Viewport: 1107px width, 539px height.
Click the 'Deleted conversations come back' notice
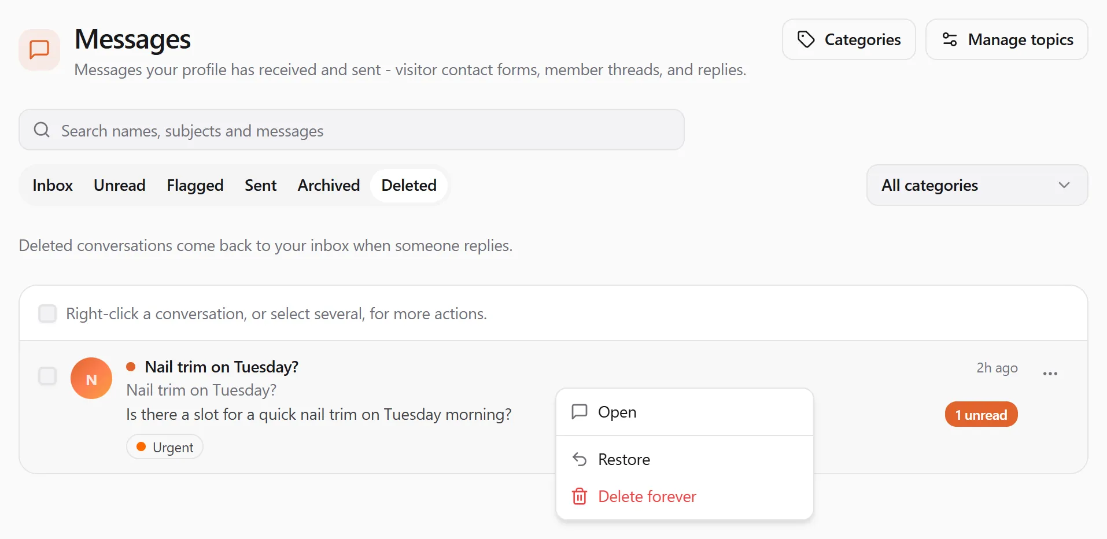point(265,245)
